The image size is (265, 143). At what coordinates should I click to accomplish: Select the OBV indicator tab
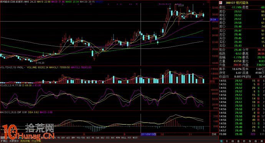pyautogui.click(x=63, y=138)
